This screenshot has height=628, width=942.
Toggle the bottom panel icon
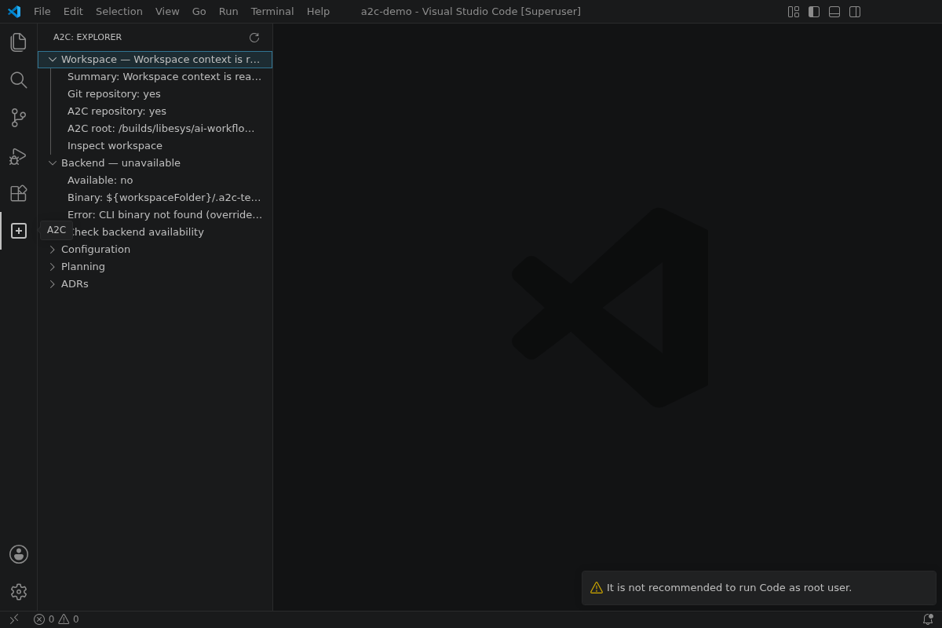click(834, 12)
